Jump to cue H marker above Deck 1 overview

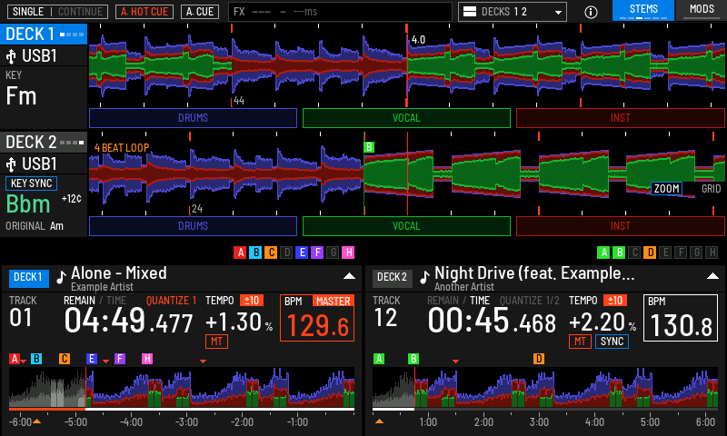pyautogui.click(x=147, y=359)
